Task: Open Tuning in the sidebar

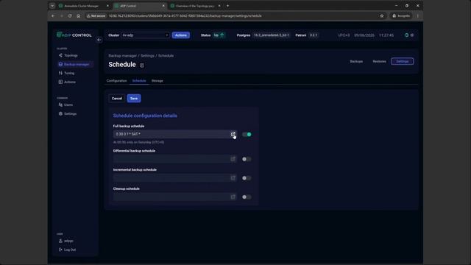Action: (67, 73)
